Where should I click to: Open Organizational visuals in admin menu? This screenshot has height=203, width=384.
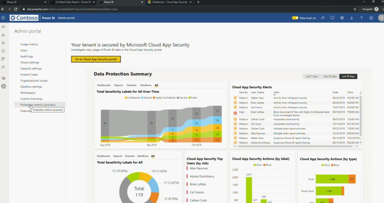tap(34, 81)
